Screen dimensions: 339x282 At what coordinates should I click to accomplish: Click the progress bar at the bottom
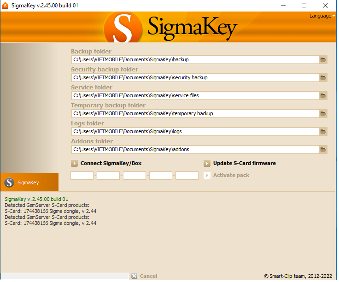click(x=64, y=276)
